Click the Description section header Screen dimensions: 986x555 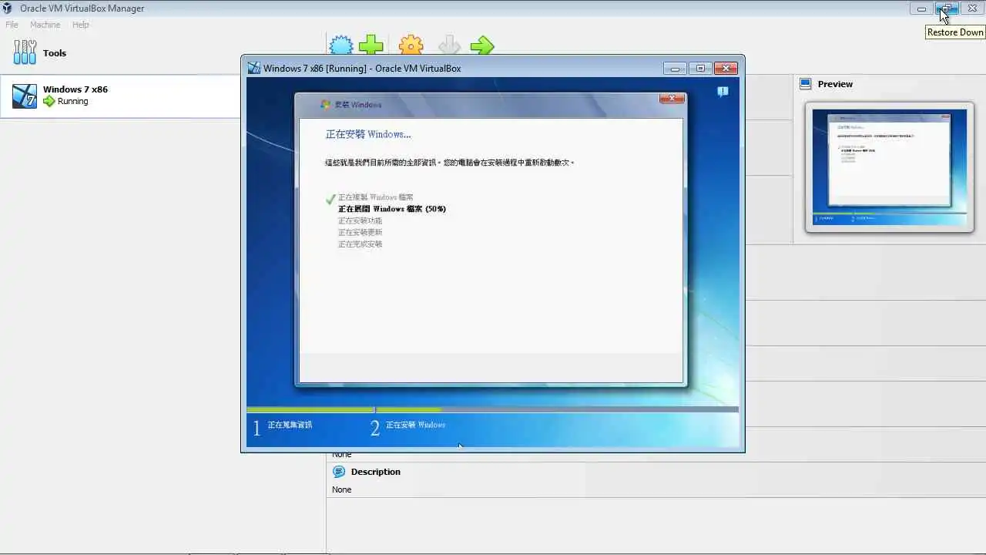click(x=376, y=472)
